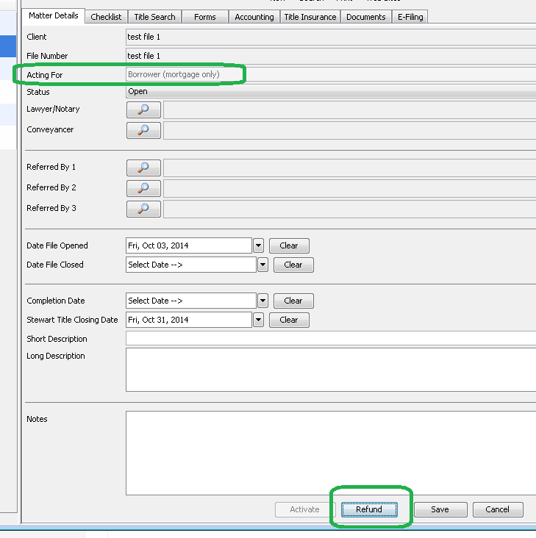Click the Referred By 1 text field
Screen dimensions: 536x538
[x=350, y=168]
